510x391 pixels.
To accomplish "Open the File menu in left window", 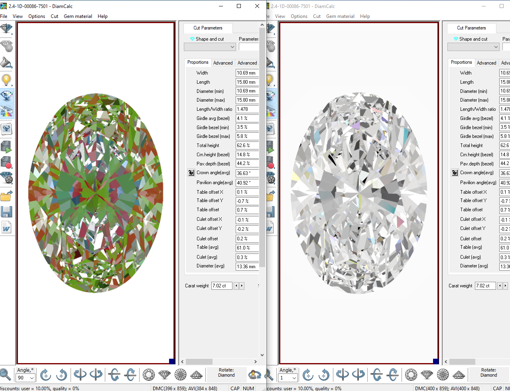I will (x=4, y=16).
